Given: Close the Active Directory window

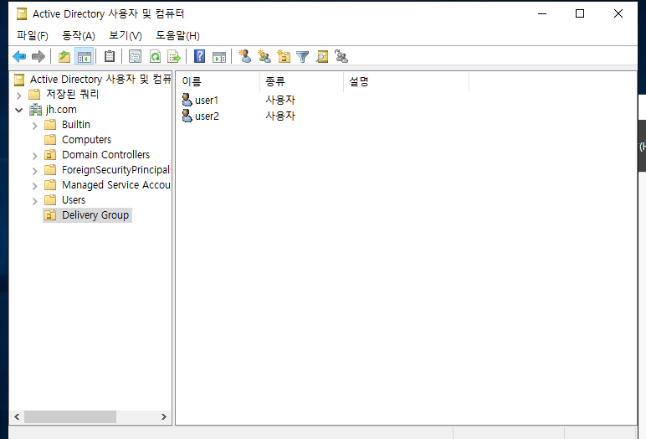Looking at the screenshot, I should pyautogui.click(x=618, y=13).
